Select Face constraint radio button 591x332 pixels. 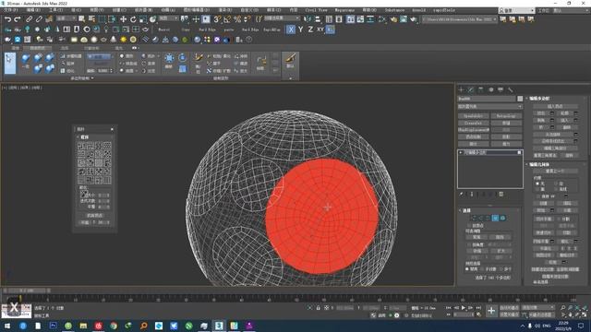[537, 189]
